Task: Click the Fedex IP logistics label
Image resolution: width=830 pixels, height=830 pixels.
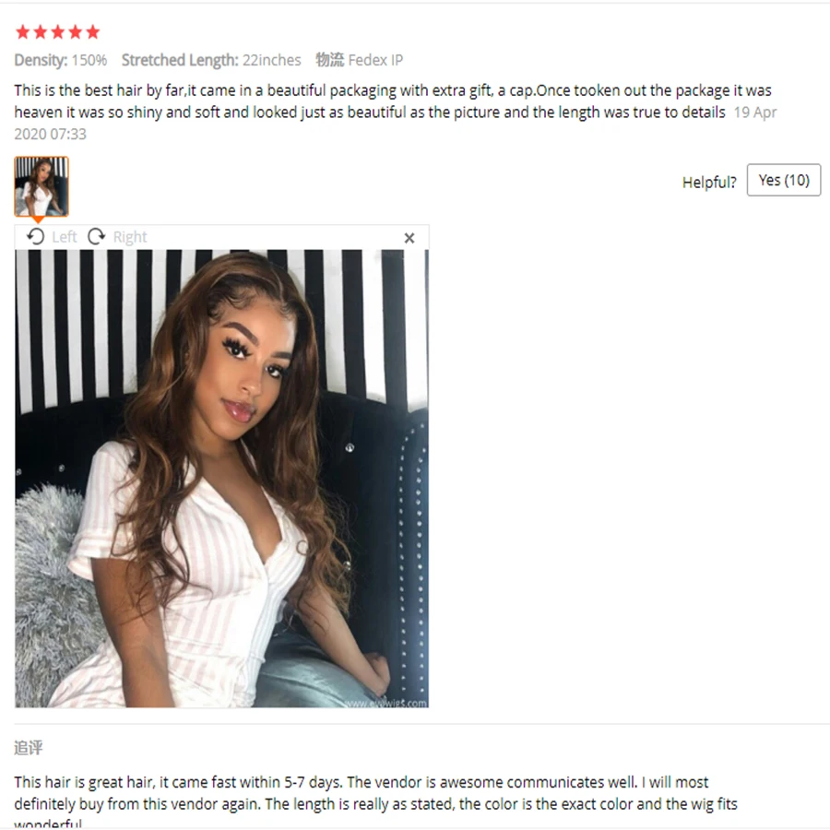Action: click(360, 60)
